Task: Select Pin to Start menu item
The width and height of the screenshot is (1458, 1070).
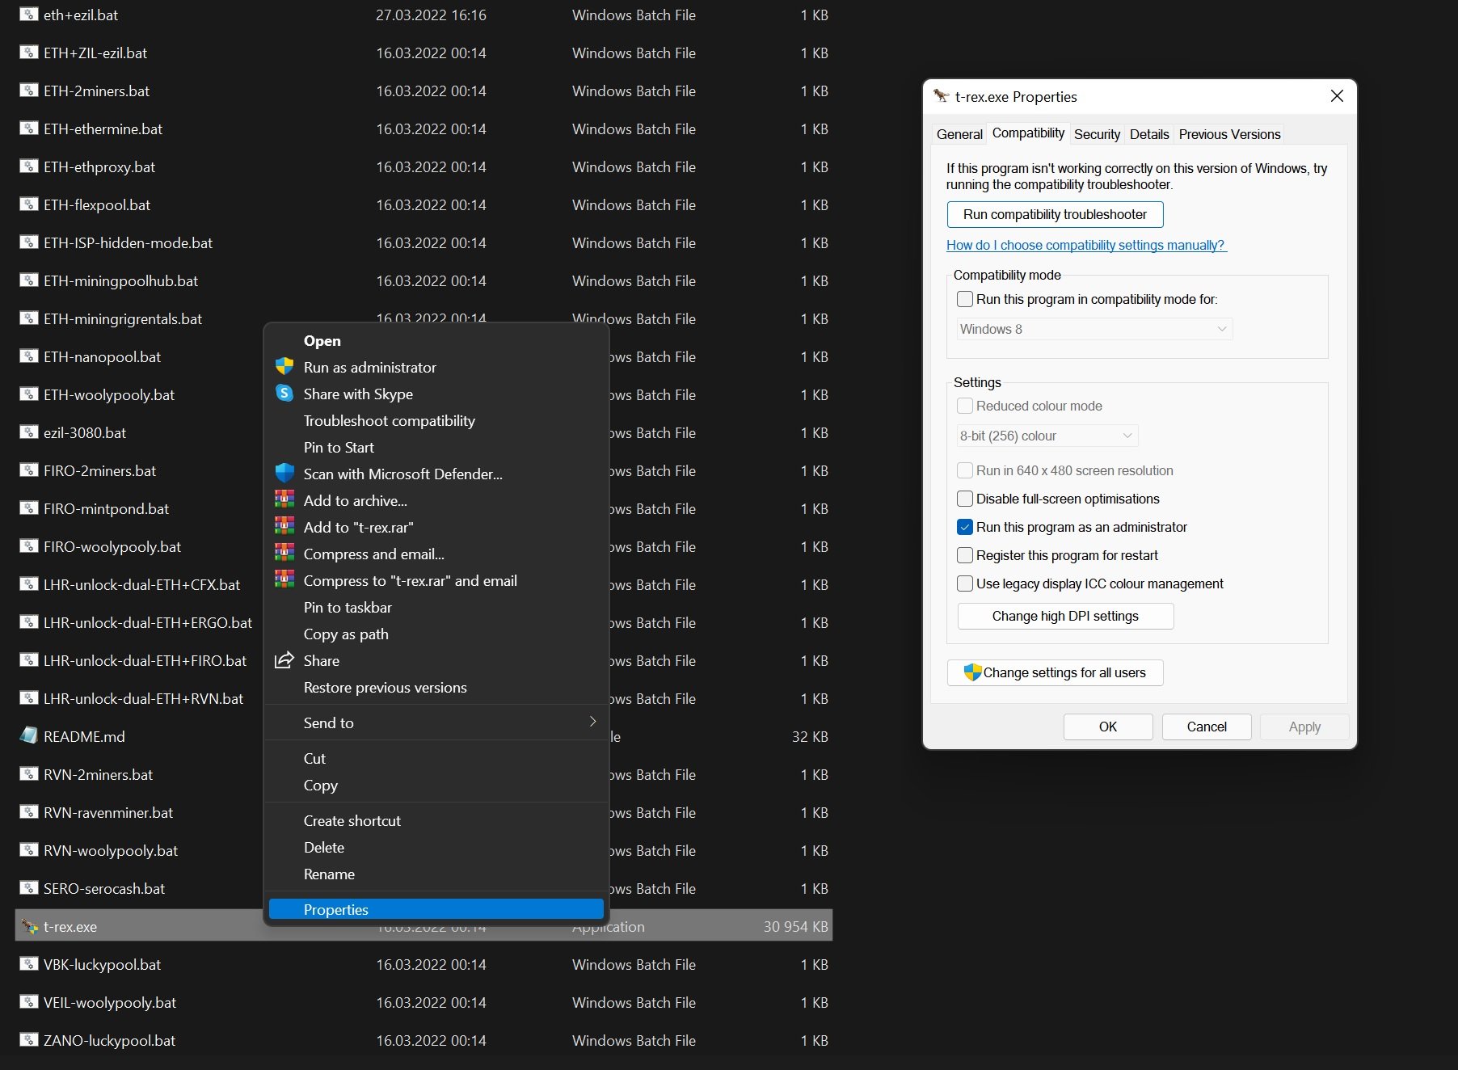Action: (x=436, y=447)
